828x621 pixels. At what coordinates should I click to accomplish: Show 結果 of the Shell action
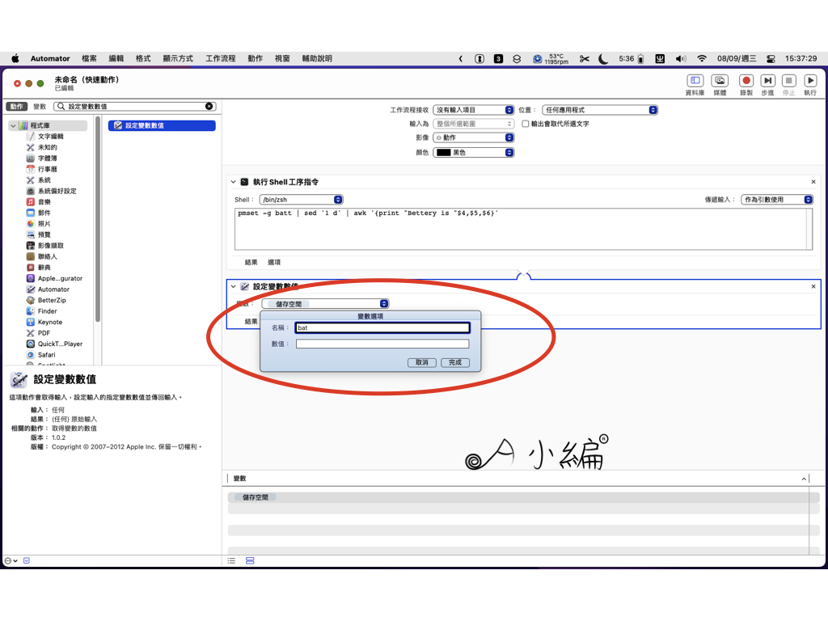click(251, 263)
